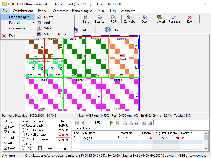
Task: Uncheck the Pezzi checkbox
Action: (x=6, y=127)
